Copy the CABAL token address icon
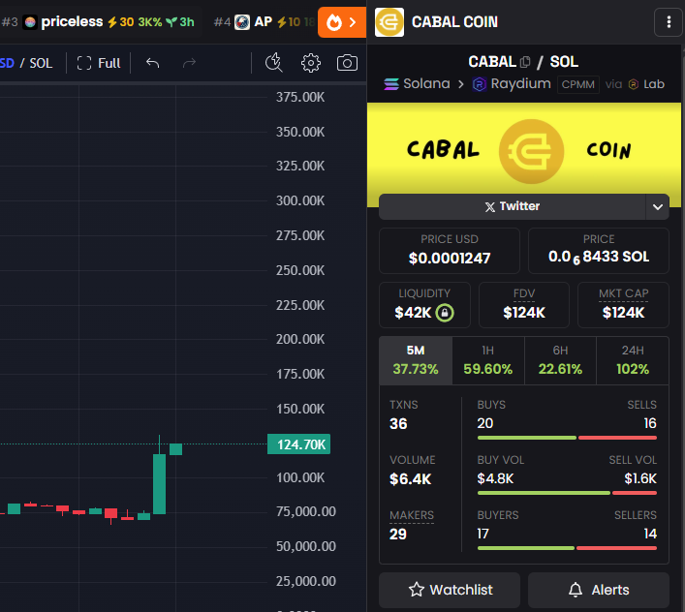685x612 pixels. coord(525,62)
